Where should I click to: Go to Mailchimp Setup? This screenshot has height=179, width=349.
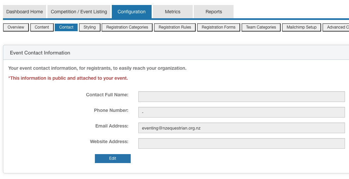pyautogui.click(x=302, y=27)
